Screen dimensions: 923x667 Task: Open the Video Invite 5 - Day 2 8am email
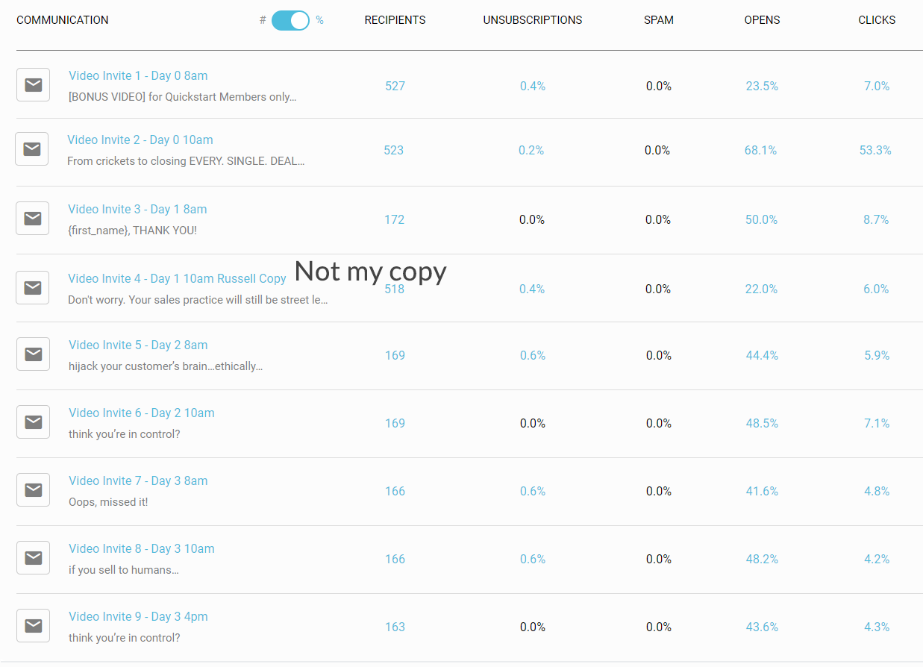coord(138,345)
